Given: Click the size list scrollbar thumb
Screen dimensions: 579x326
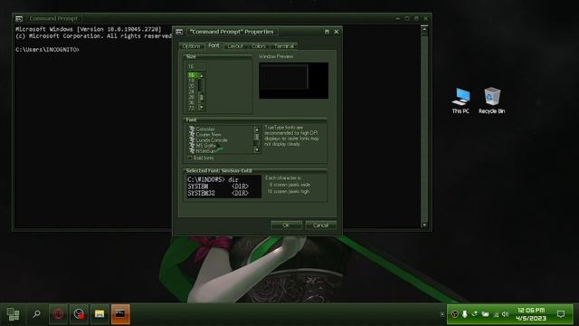Looking at the screenshot, I should point(201,98).
